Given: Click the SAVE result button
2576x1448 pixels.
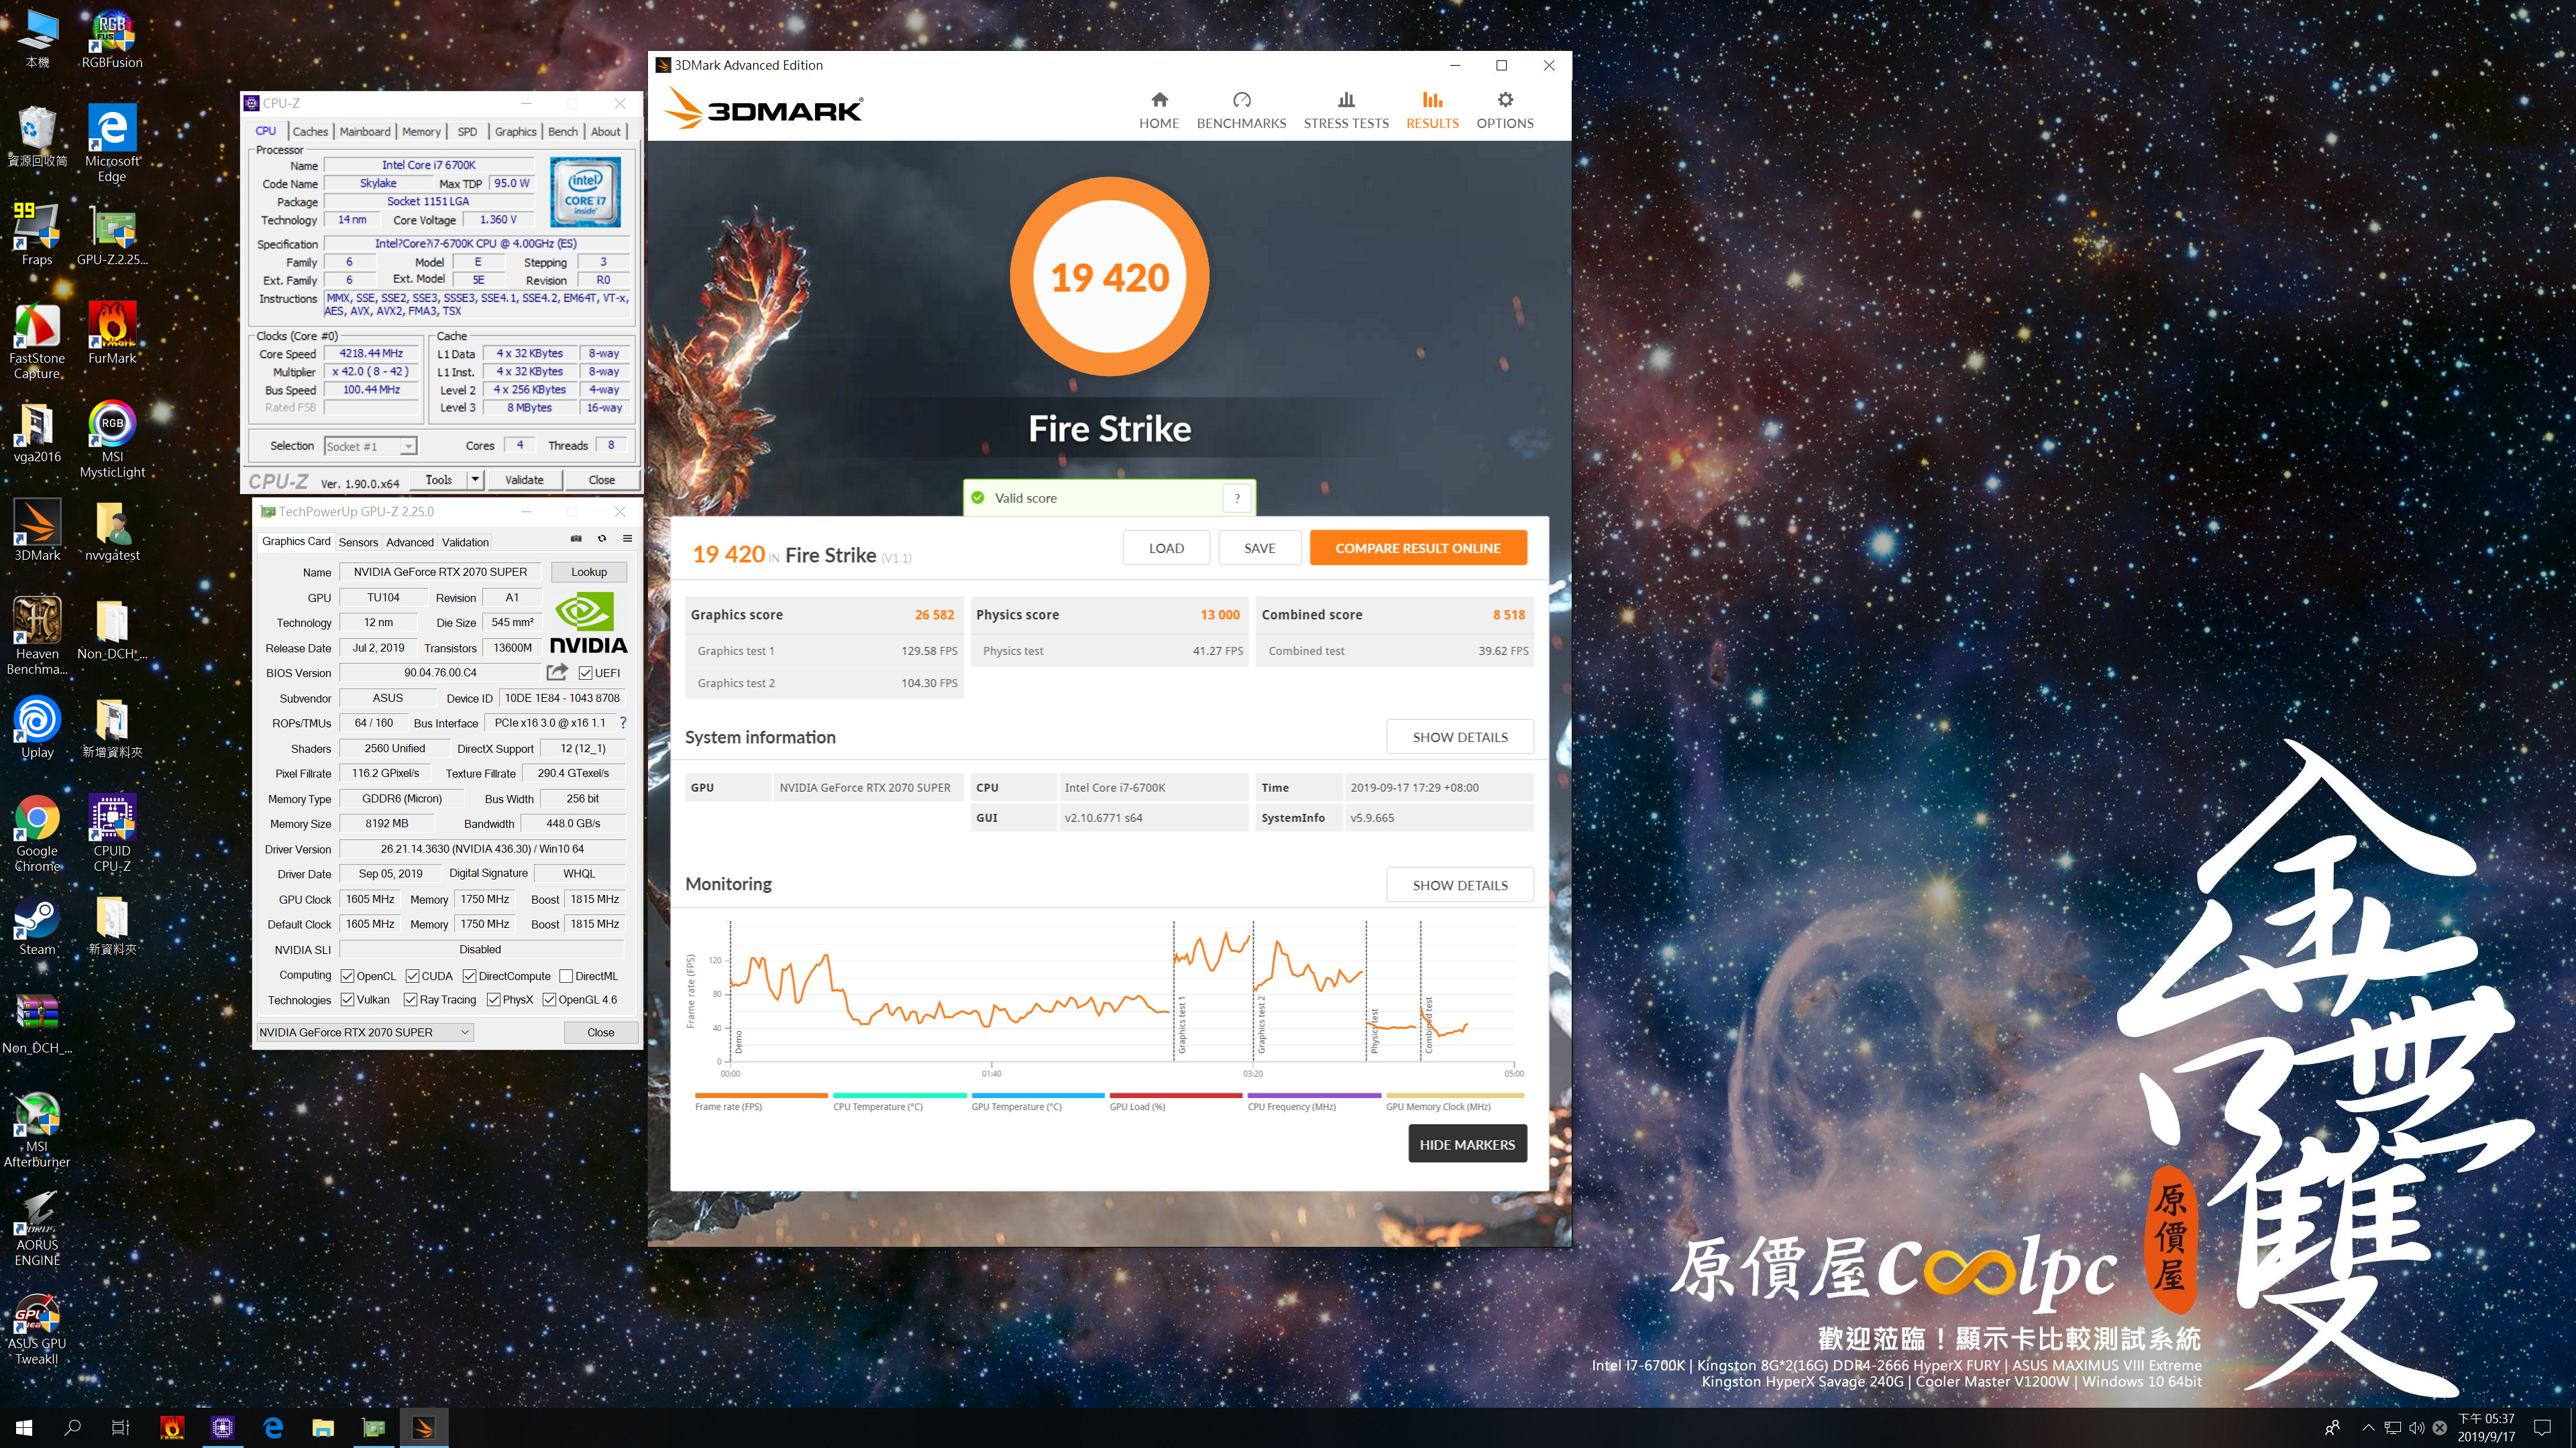Looking at the screenshot, I should click(x=1260, y=548).
